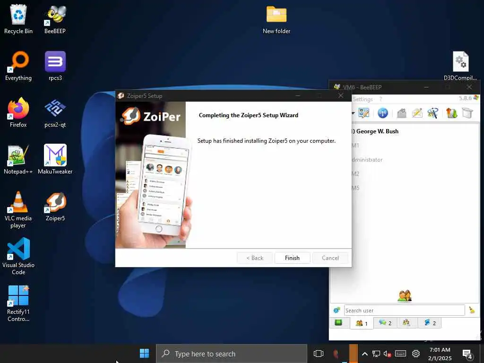
Task: Click the orange highlighted taskbar app button
Action: pyautogui.click(x=353, y=354)
